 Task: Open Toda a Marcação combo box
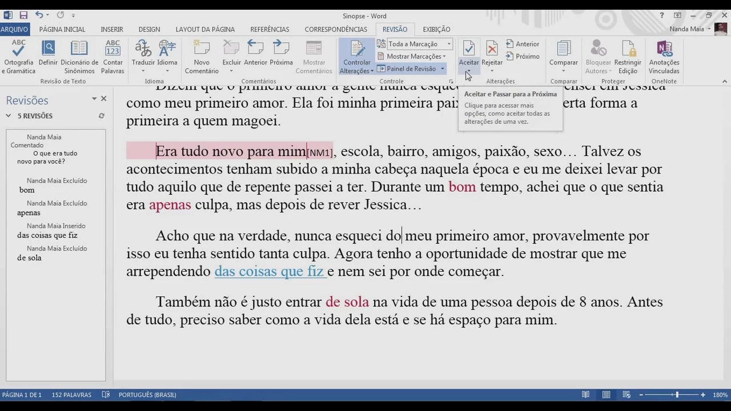(419, 44)
